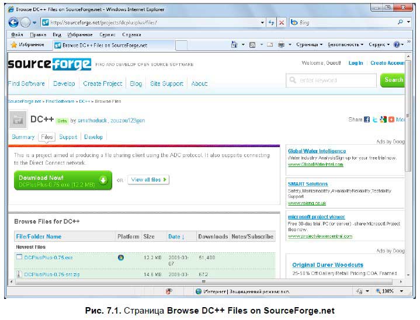Screen dimensions: 420x320
Task: Share project via Facebook icon
Action: point(367,120)
